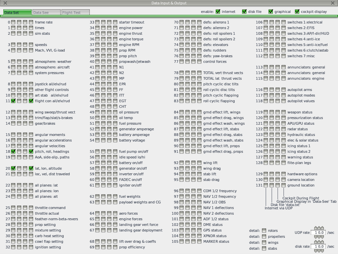Increase the tens digit of UDP rate
The width and height of the screenshot is (338, 254).
point(316,228)
